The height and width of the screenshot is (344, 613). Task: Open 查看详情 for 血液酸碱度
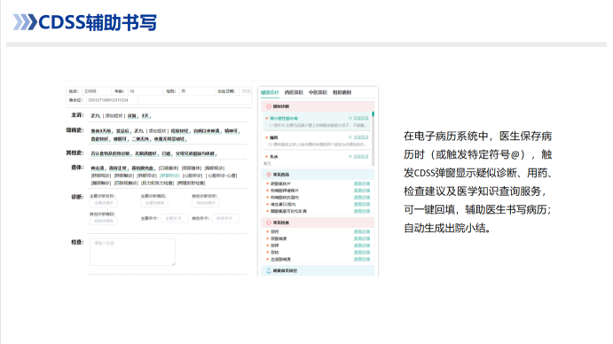(x=362, y=259)
